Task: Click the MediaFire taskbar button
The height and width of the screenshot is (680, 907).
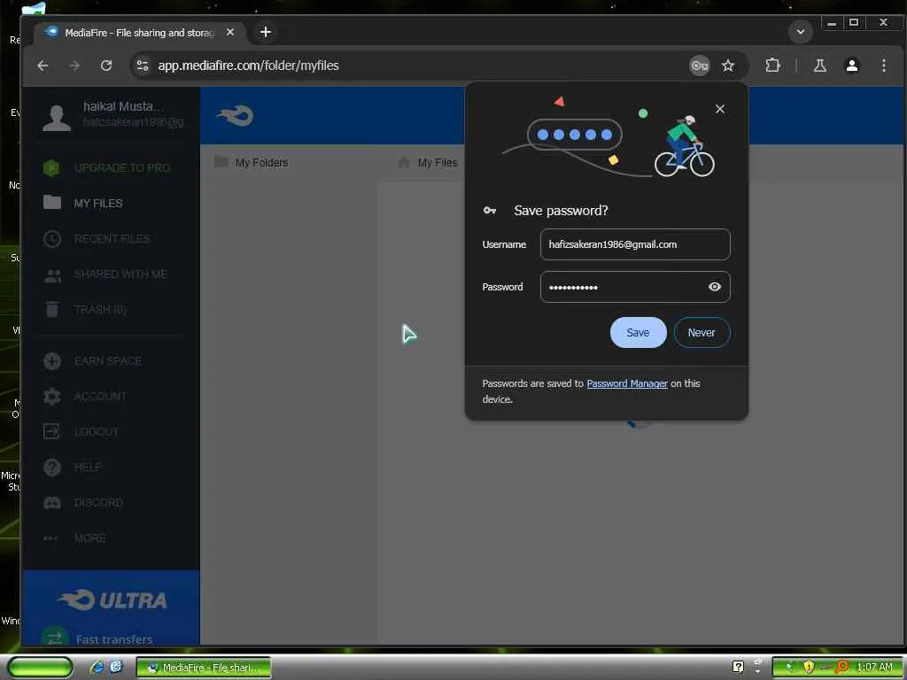Action: coord(204,668)
